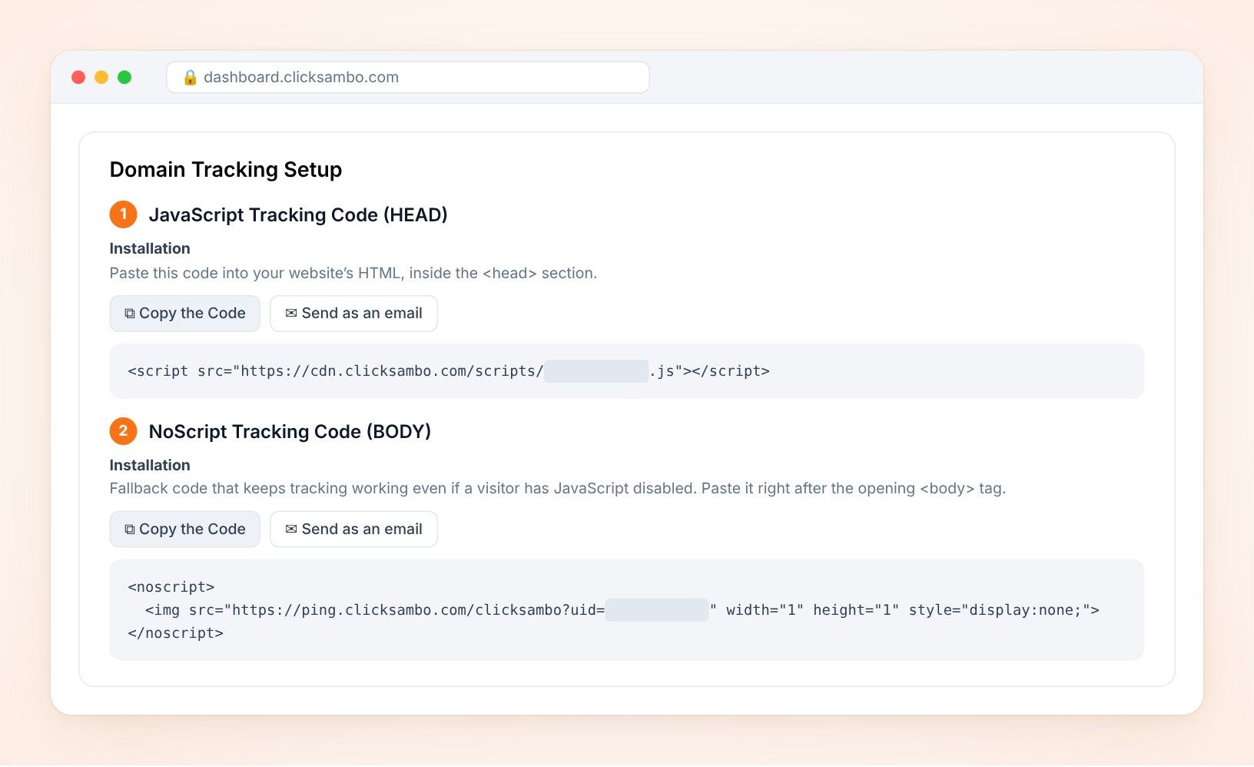This screenshot has width=1254, height=767.
Task: Click the dashboard.clicksambo.com address bar
Action: [x=408, y=78]
